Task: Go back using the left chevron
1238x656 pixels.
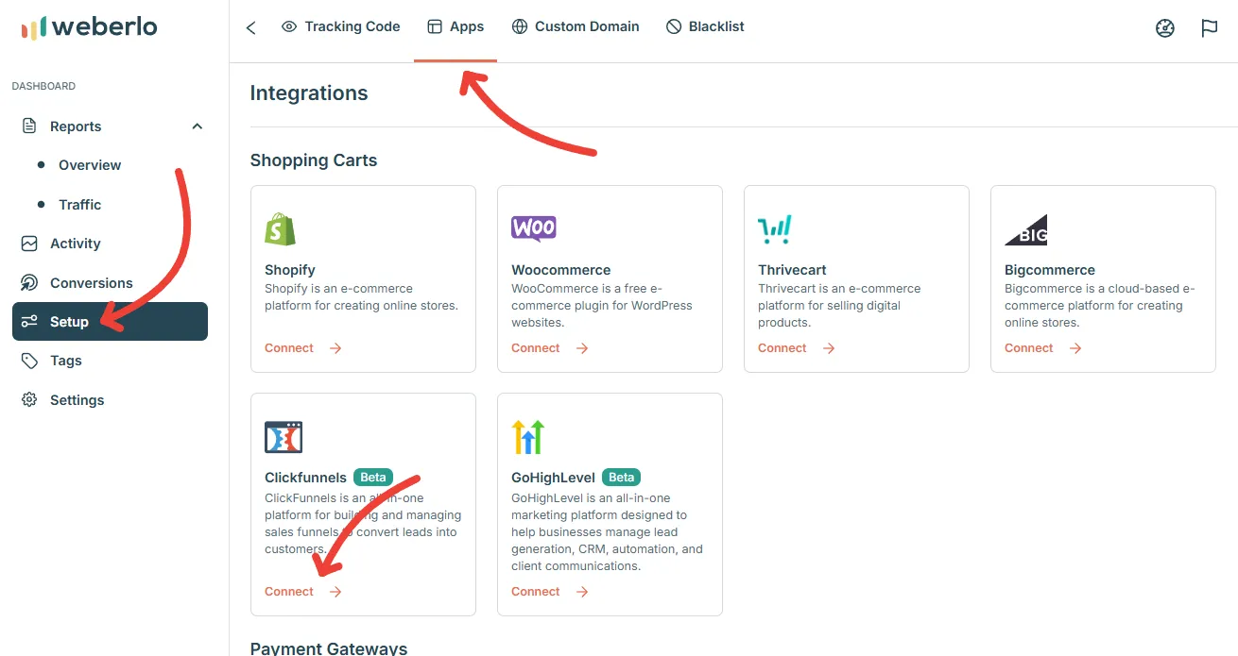Action: pyautogui.click(x=251, y=28)
